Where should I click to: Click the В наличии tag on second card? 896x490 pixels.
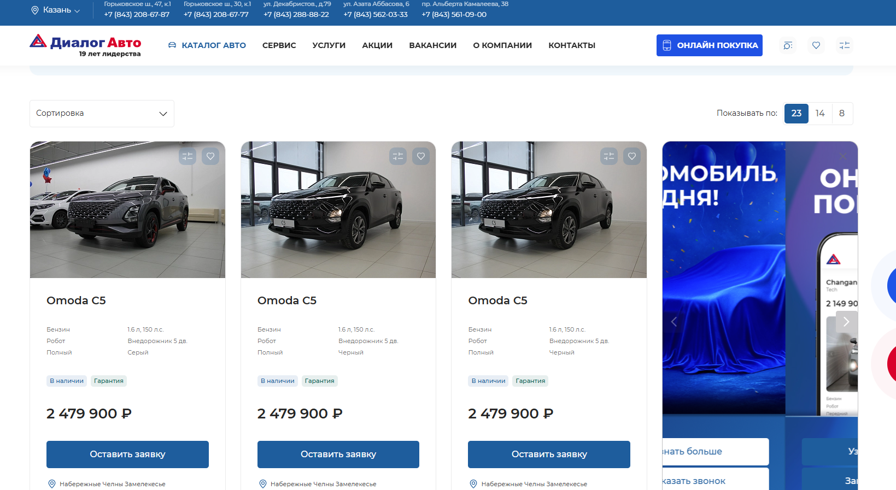[278, 381]
